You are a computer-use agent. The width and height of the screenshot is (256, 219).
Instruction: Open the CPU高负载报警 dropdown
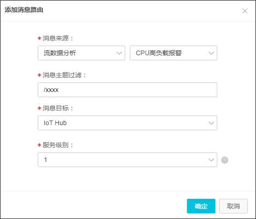pyautogui.click(x=174, y=53)
